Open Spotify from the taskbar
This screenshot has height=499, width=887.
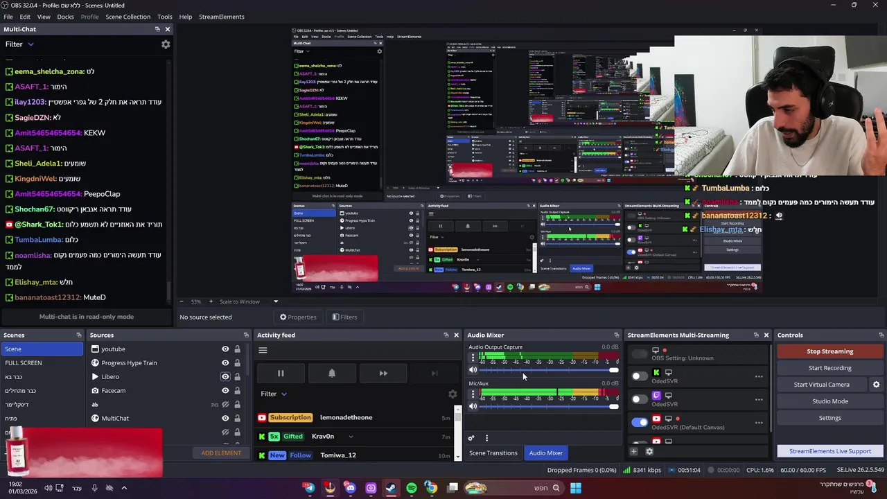(x=412, y=488)
